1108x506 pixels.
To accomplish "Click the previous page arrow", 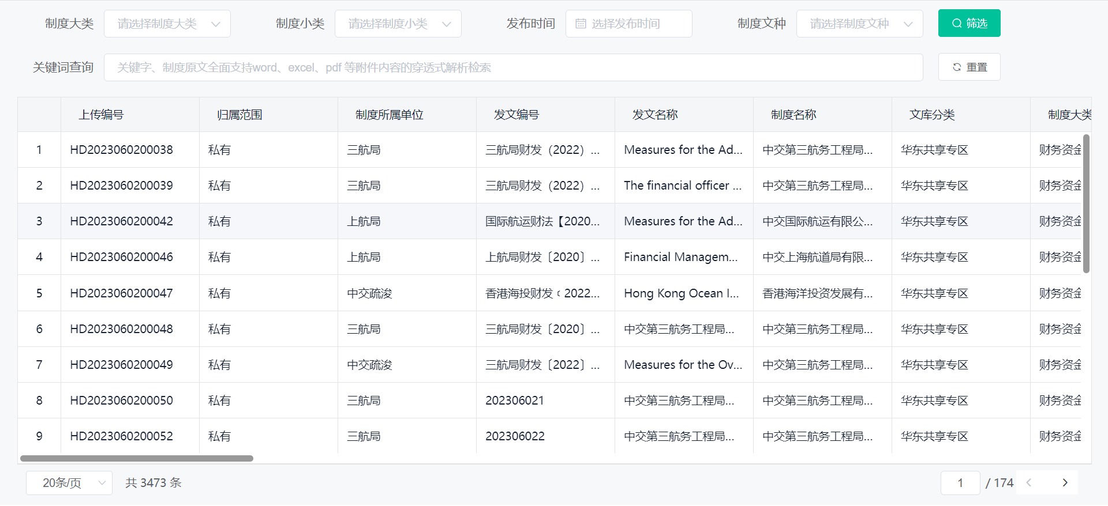I will (x=1028, y=483).
